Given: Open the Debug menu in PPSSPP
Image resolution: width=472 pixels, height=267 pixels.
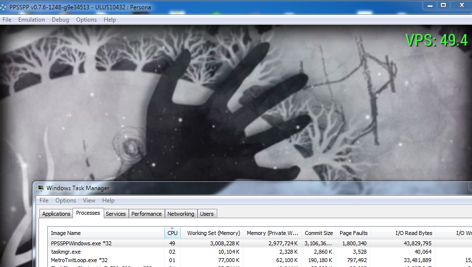Looking at the screenshot, I should tap(60, 20).
